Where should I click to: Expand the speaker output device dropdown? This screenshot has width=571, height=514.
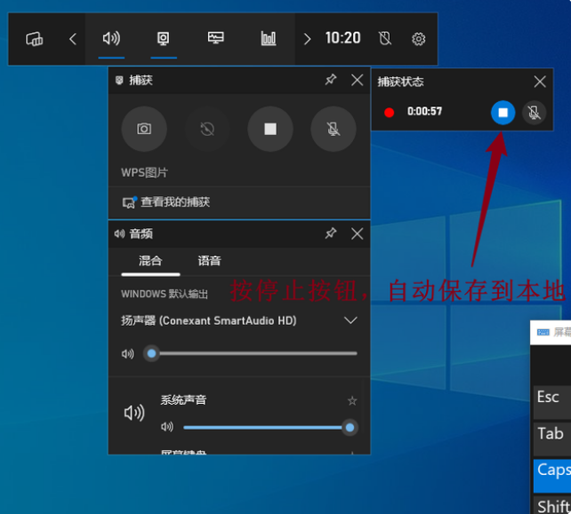(x=350, y=320)
